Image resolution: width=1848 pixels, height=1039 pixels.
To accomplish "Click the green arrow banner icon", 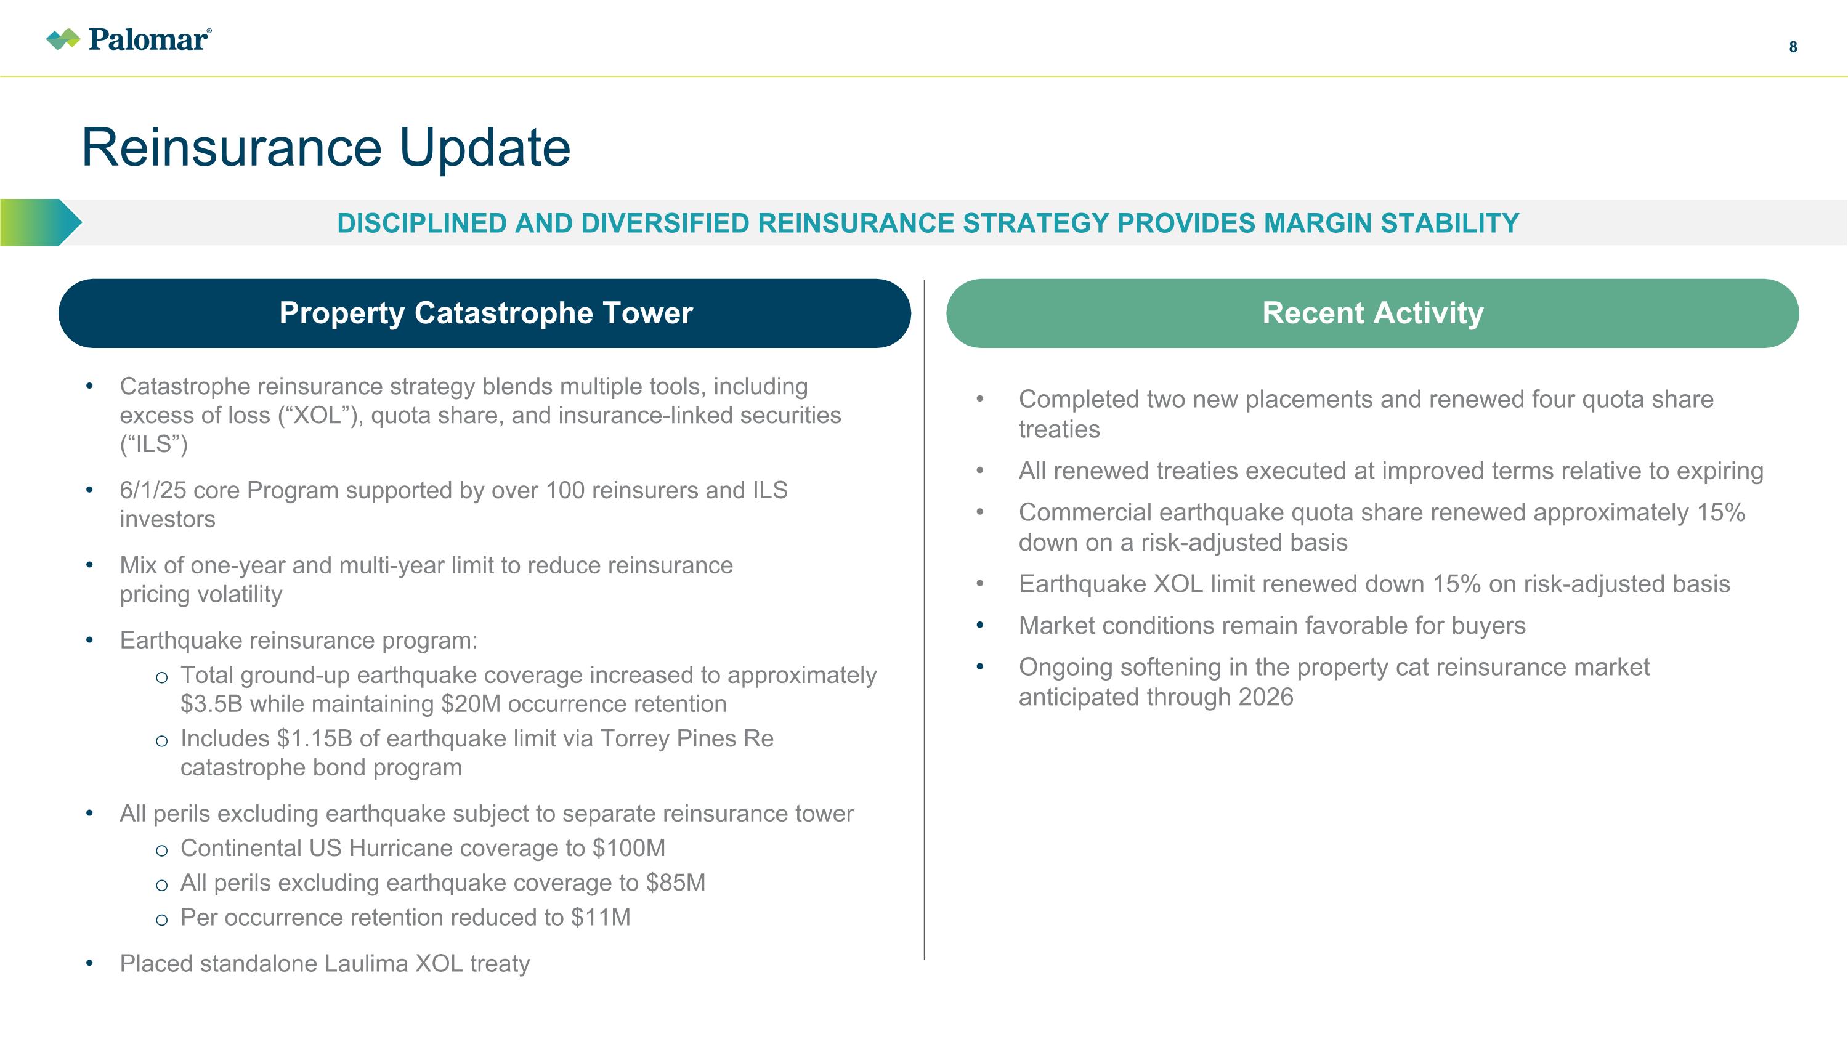I will point(41,223).
